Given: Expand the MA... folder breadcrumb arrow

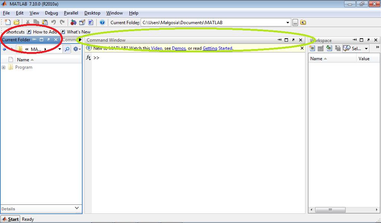Looking at the screenshot, I should click(45, 49).
